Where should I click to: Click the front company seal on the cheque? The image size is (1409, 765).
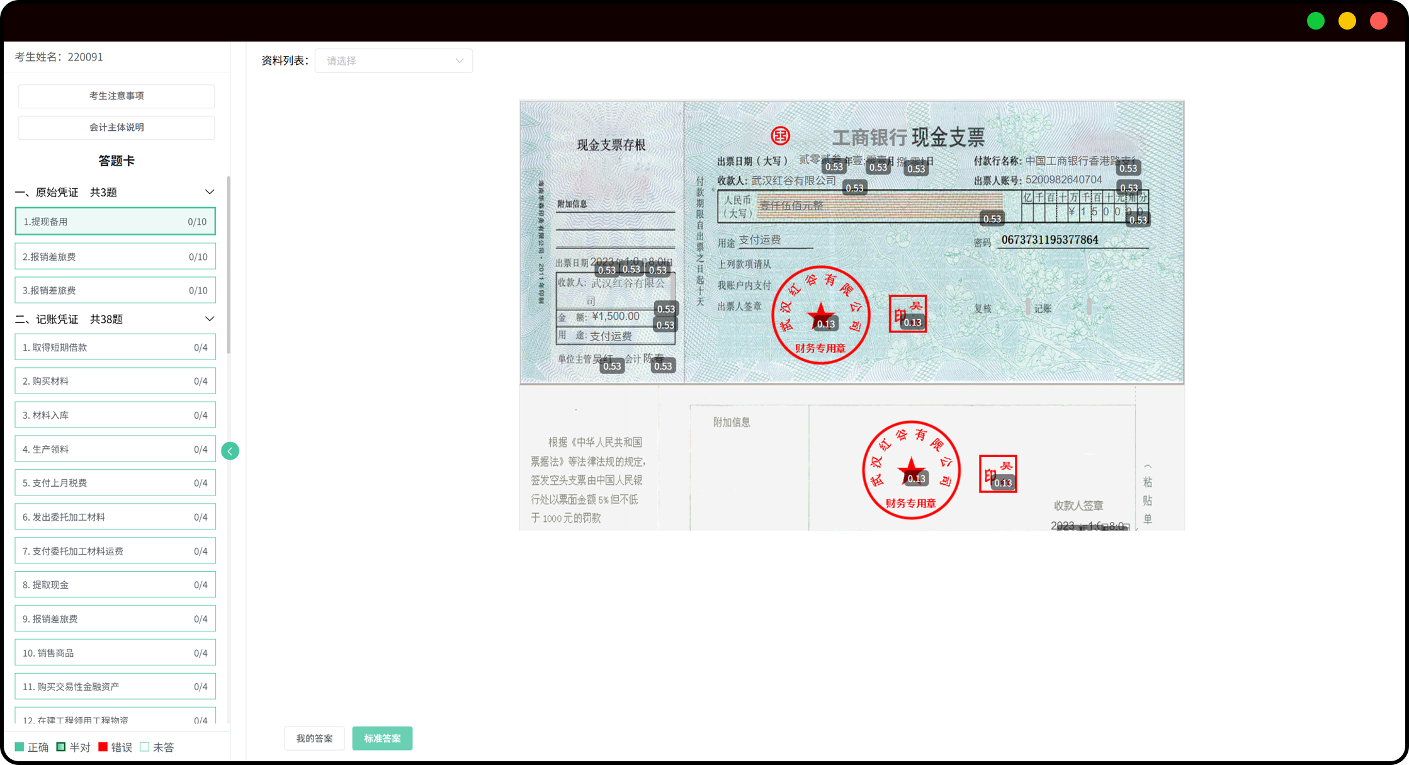pyautogui.click(x=821, y=315)
